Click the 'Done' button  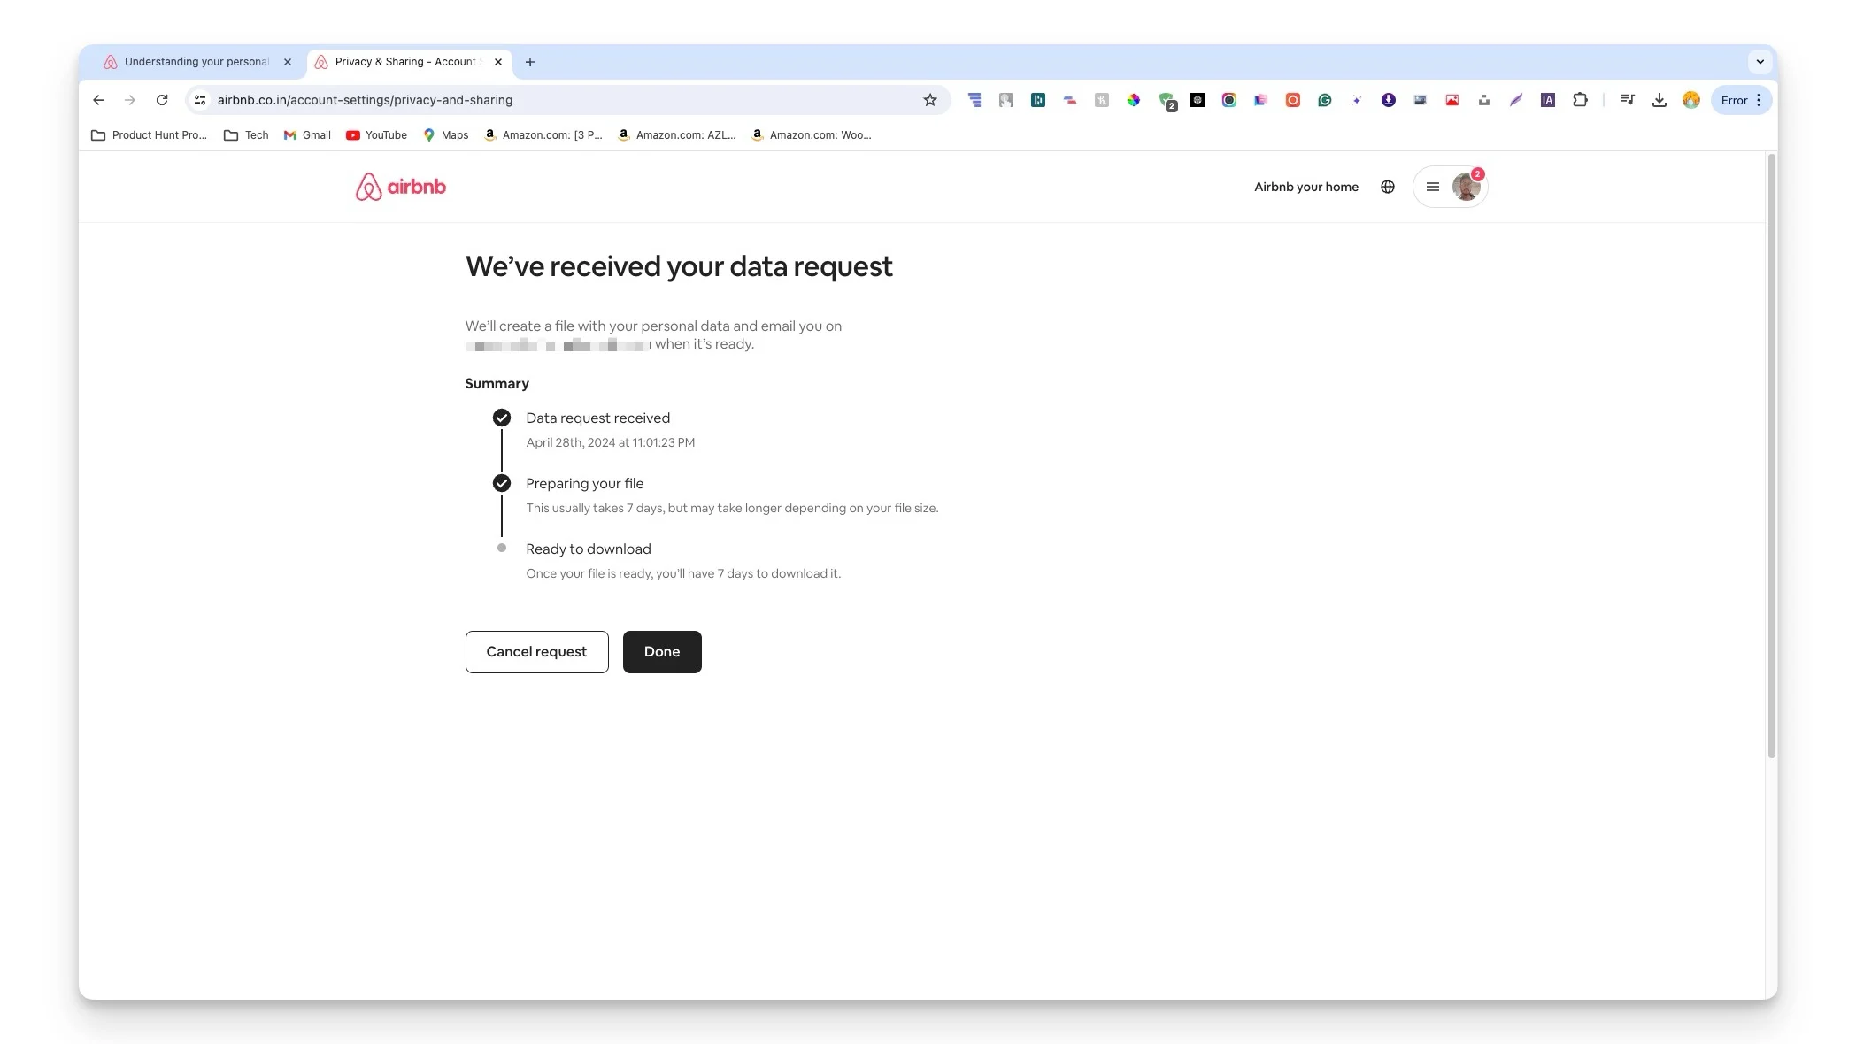click(x=661, y=651)
